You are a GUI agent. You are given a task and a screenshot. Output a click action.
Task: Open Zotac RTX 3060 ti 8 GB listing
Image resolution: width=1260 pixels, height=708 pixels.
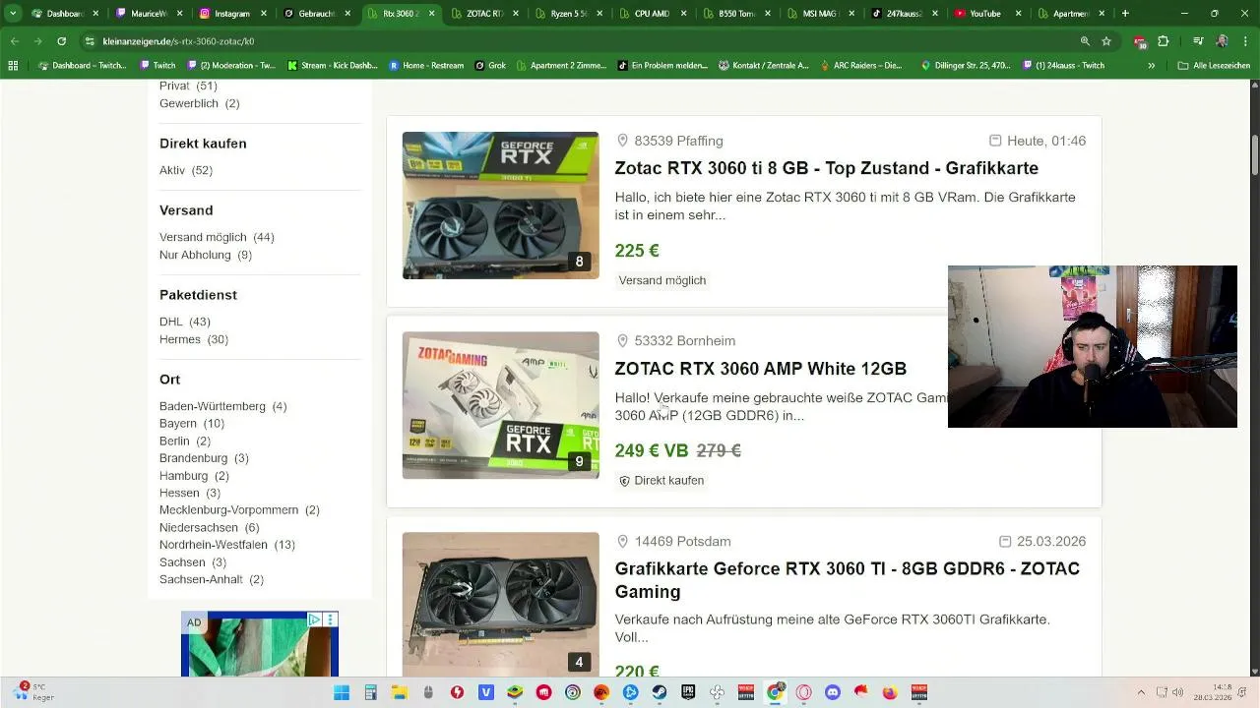point(827,168)
